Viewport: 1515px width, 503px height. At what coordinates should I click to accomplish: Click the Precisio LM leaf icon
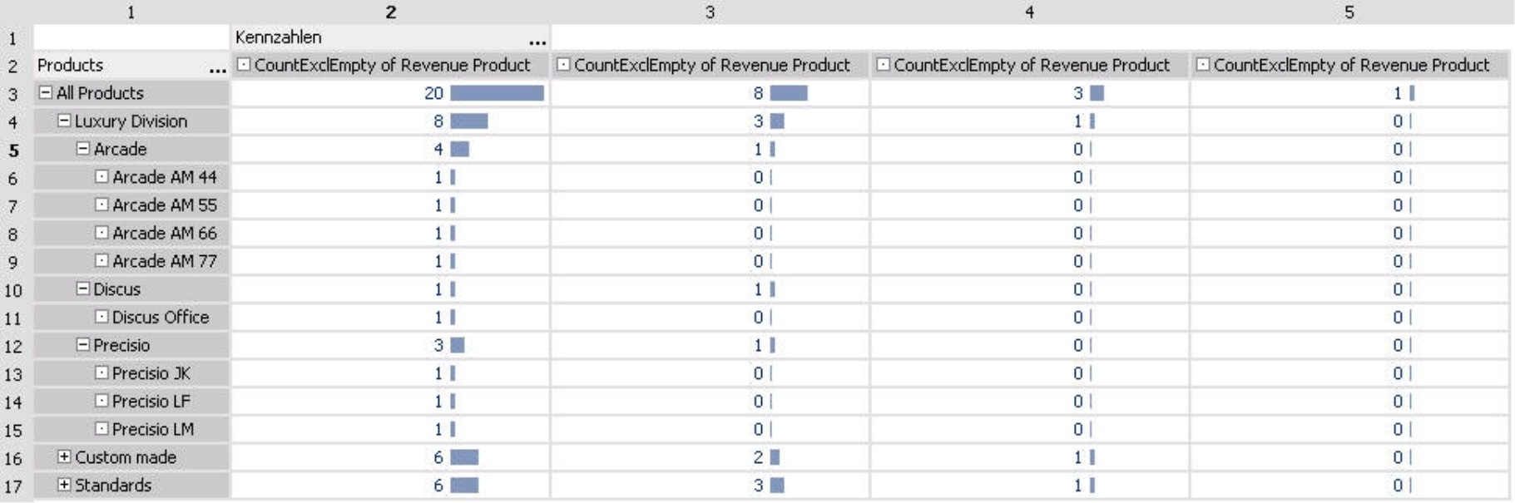tap(101, 429)
